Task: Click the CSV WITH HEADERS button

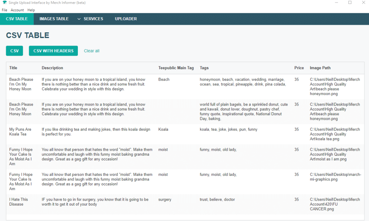Action: [x=53, y=51]
